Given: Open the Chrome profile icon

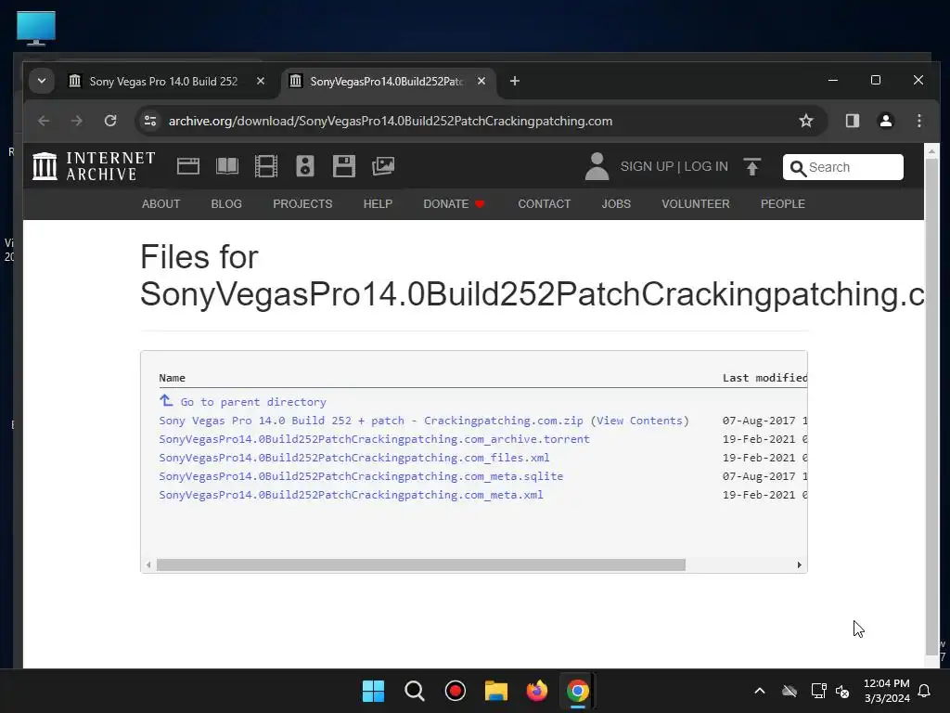Looking at the screenshot, I should pos(886,121).
